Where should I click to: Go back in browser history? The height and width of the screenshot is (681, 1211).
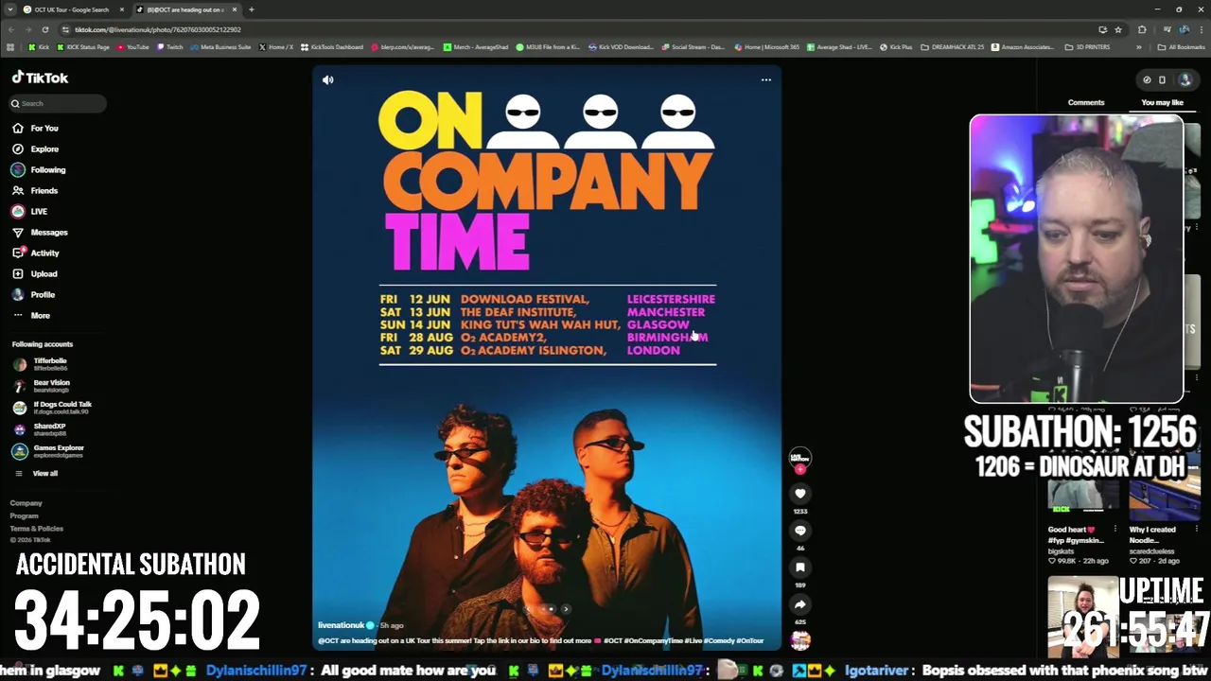[x=10, y=29]
